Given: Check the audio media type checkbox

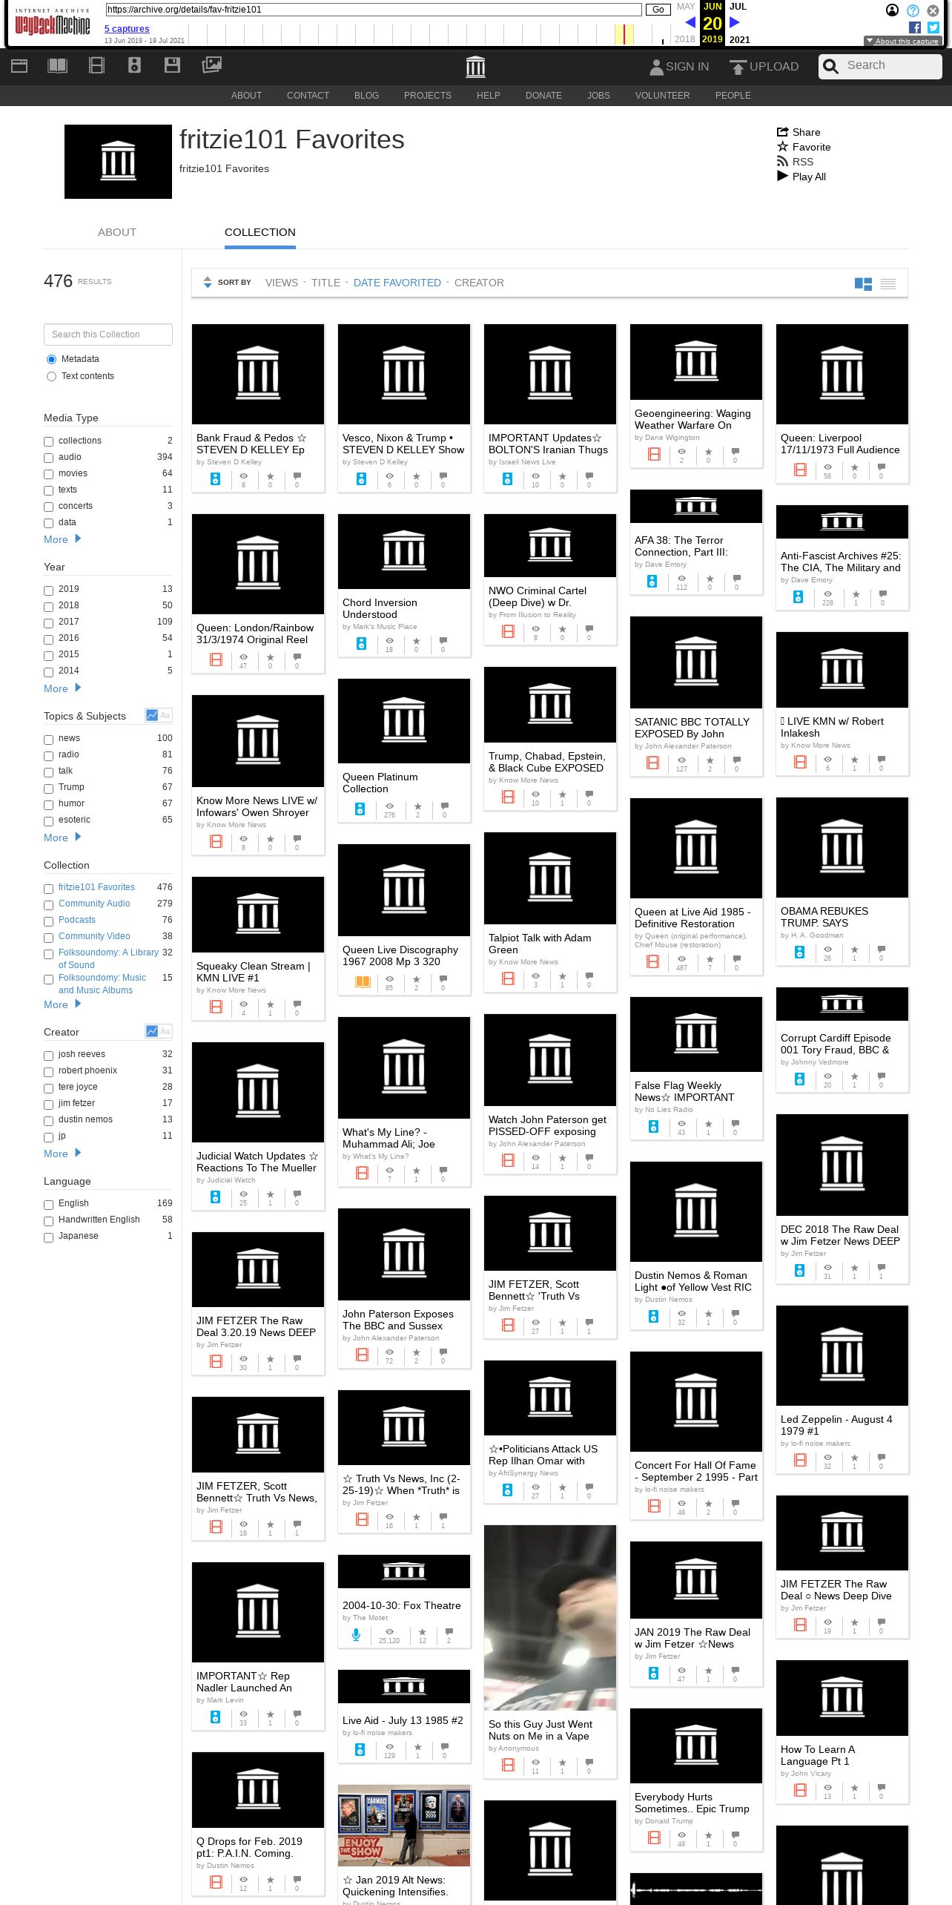Looking at the screenshot, I should click(48, 458).
